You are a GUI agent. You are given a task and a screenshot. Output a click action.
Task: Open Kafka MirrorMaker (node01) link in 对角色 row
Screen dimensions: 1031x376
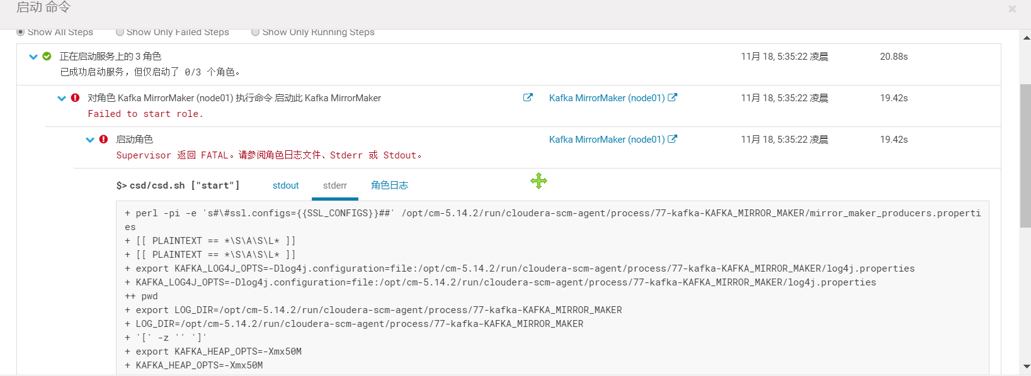pos(607,98)
